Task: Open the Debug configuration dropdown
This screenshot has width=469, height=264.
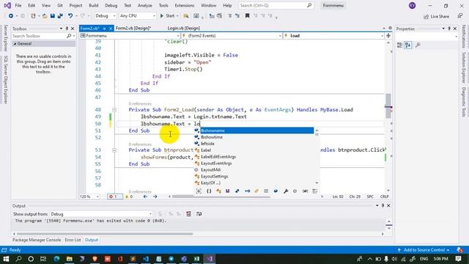Action: click(x=106, y=16)
